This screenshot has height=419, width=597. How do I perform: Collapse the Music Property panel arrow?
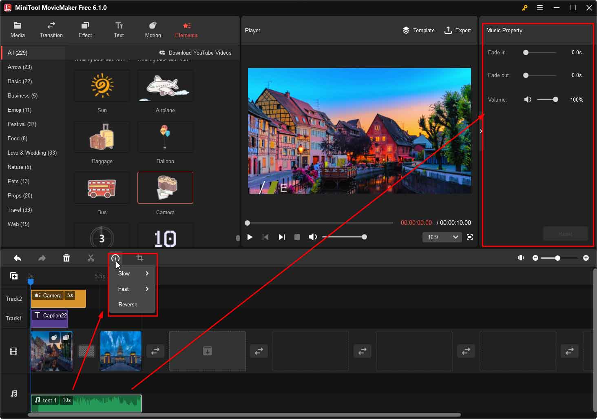[481, 131]
